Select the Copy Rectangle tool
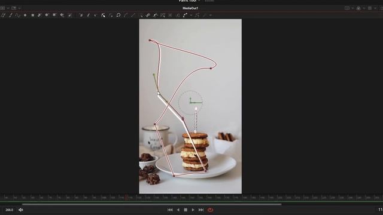Screen dimensions: 383x215 point(54,15)
